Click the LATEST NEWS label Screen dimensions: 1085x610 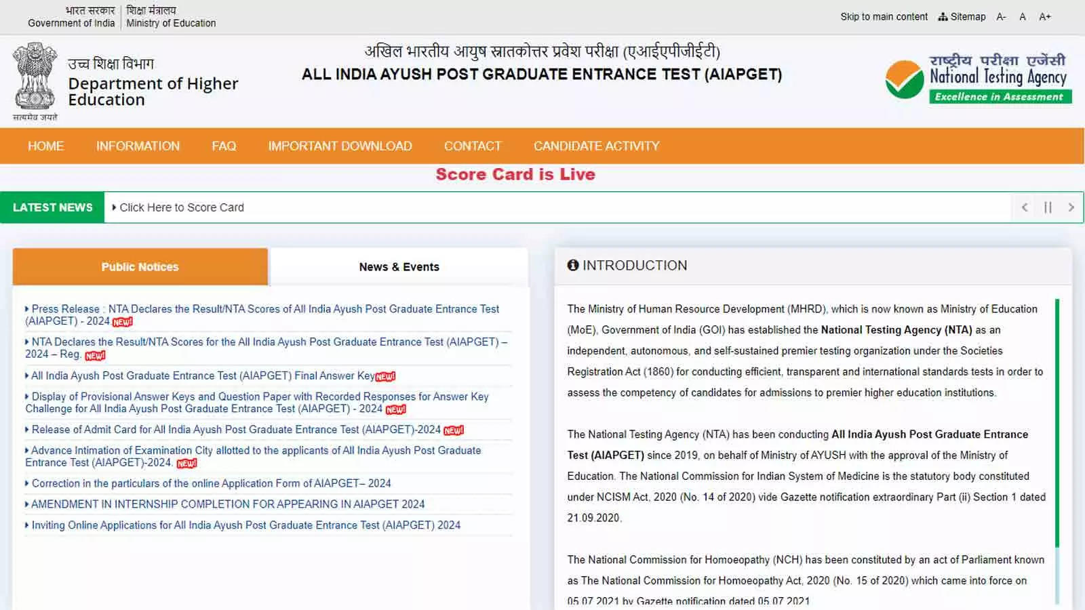(52, 207)
